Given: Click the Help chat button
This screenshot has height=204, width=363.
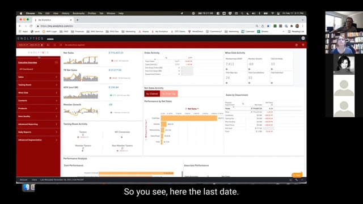Looking at the screenshot, I should tap(297, 175).
